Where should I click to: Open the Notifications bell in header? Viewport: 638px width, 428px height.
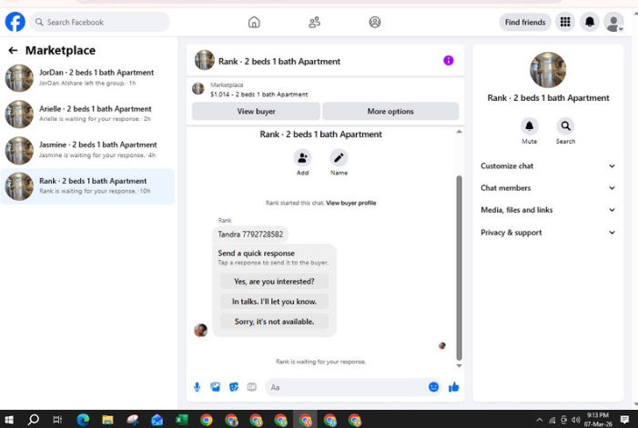(590, 22)
